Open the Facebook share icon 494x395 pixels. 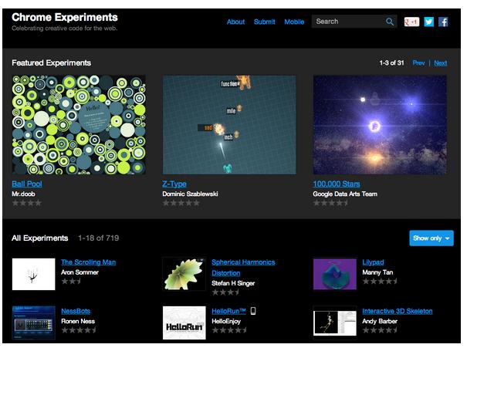point(443,22)
